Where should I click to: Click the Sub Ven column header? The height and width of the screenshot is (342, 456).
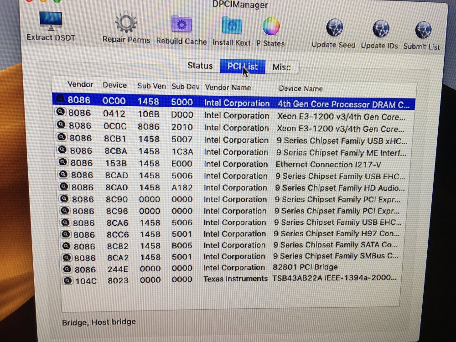(x=151, y=86)
